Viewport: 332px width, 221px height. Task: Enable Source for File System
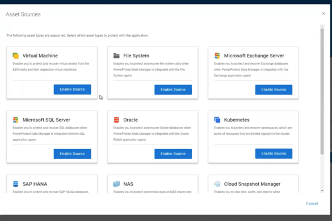coord(173,90)
